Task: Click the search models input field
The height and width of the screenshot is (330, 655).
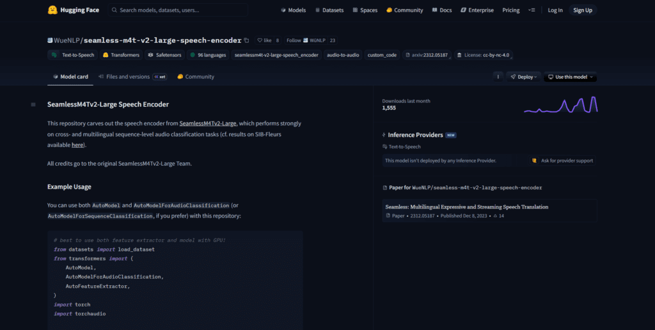Action: [178, 10]
